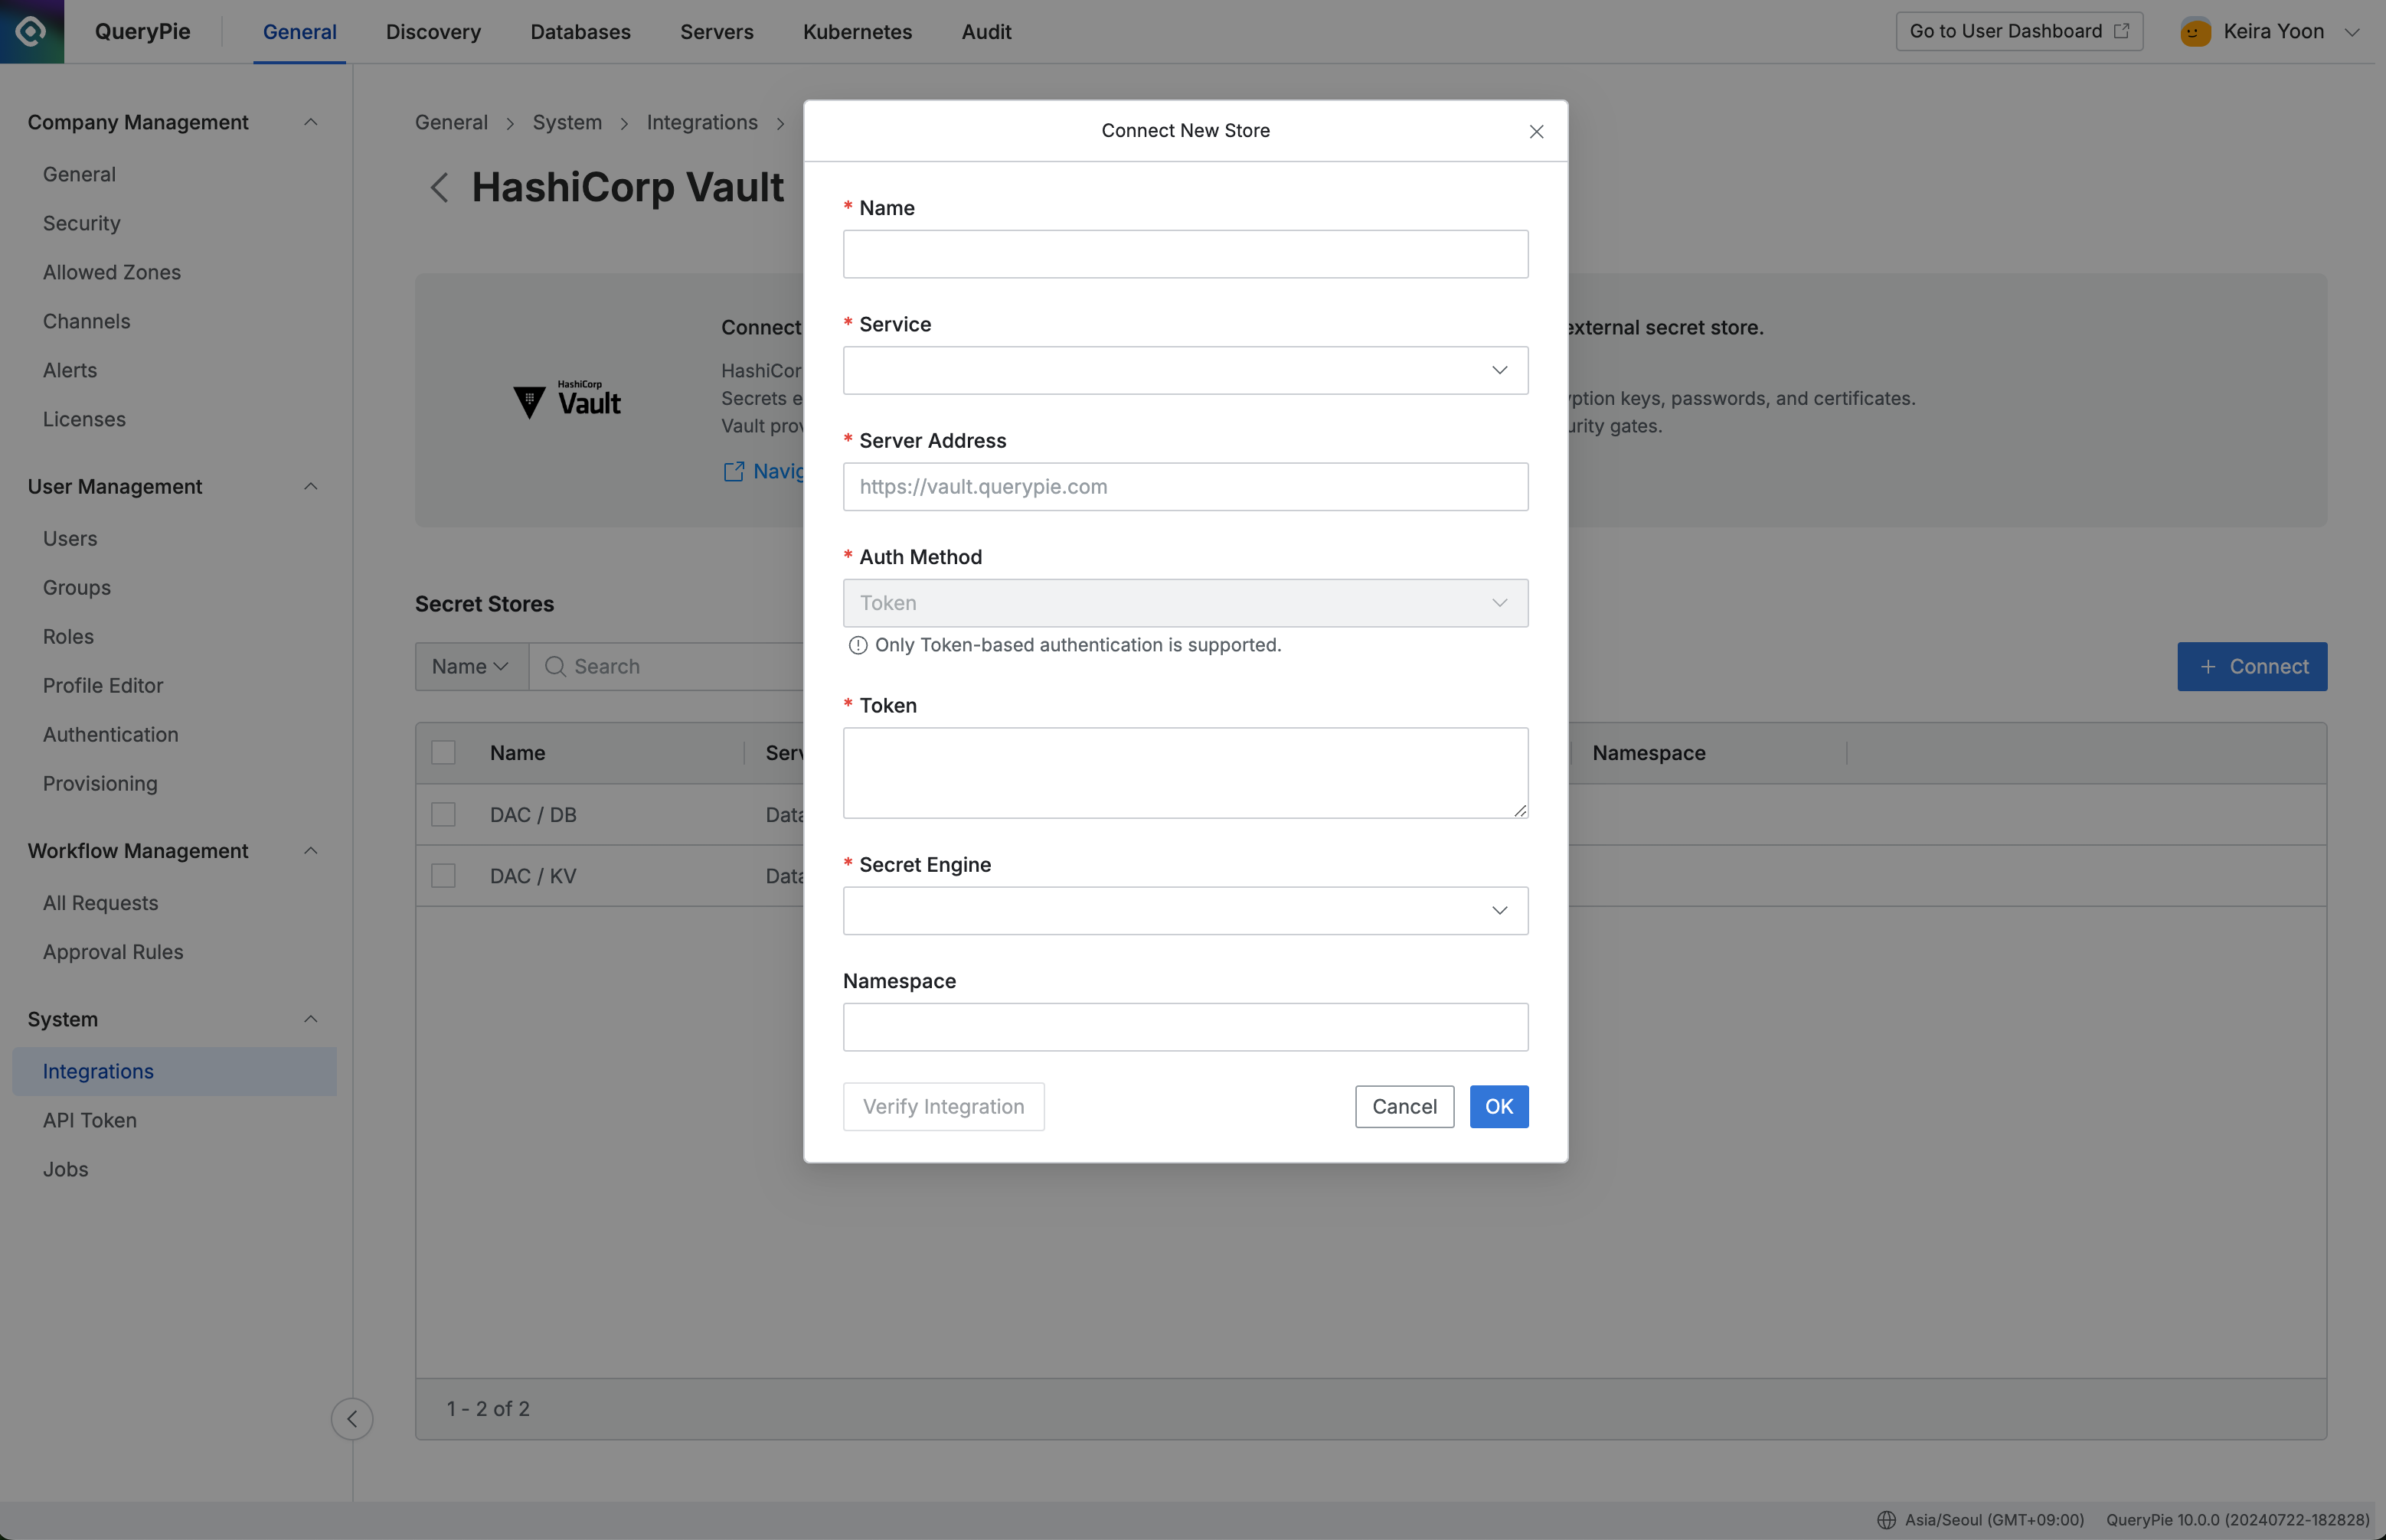Switch to the Databases tab
Image resolution: width=2386 pixels, height=1540 pixels.
(x=580, y=32)
